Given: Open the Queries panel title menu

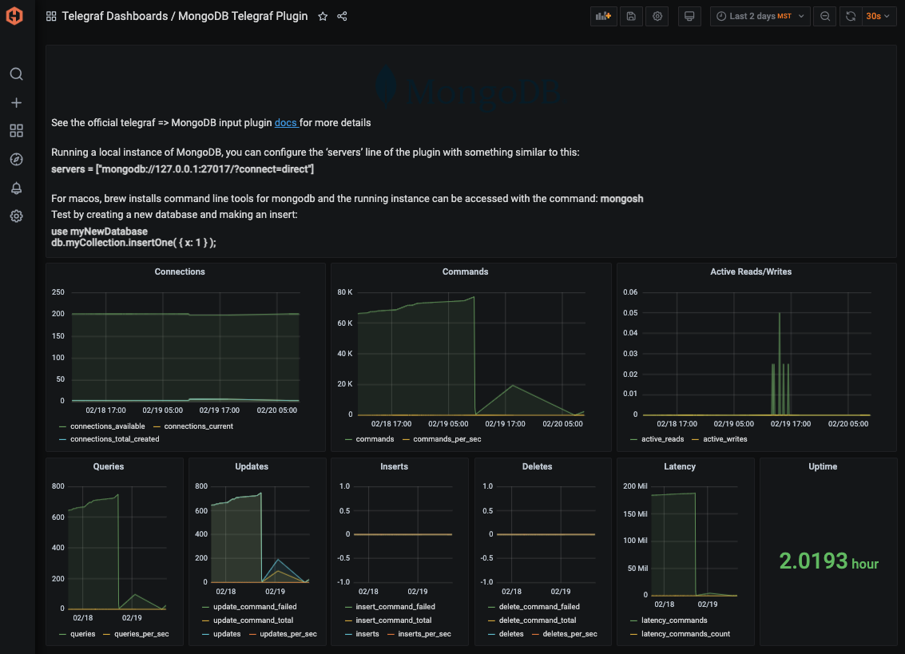Looking at the screenshot, I should click(109, 466).
